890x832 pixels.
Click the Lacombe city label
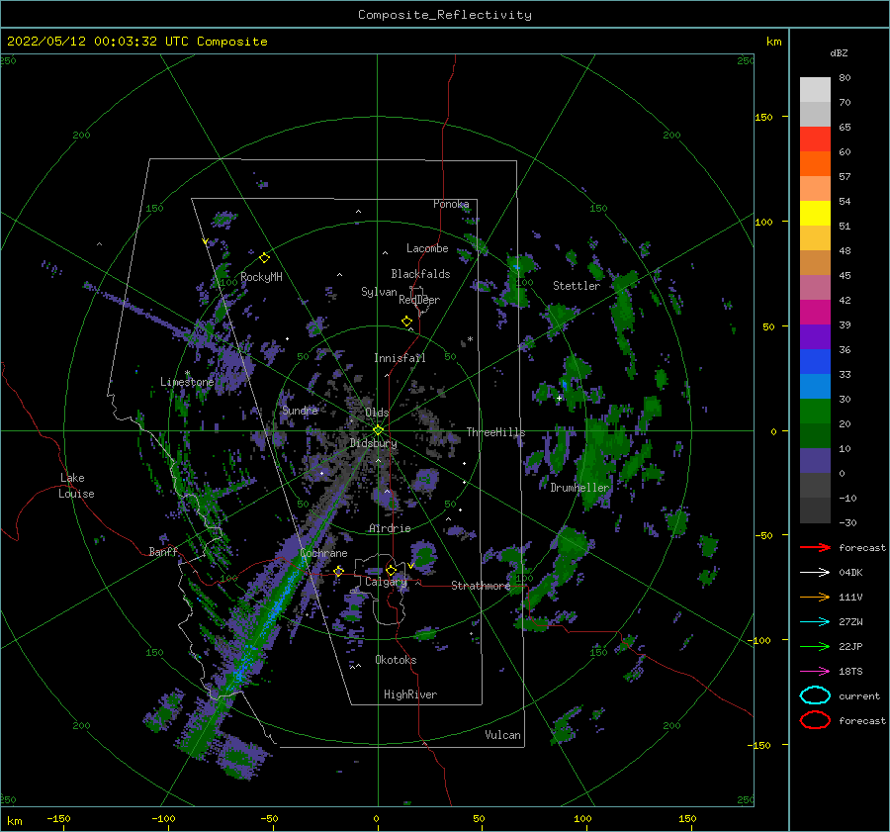427,248
